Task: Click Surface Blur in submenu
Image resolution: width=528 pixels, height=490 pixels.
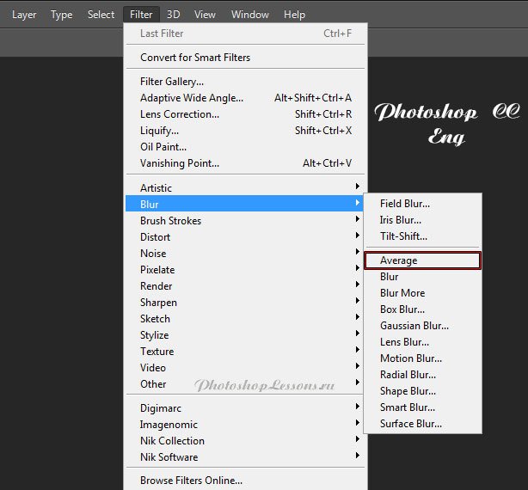Action: point(410,424)
